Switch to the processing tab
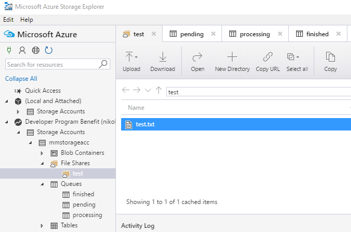 coord(255,34)
